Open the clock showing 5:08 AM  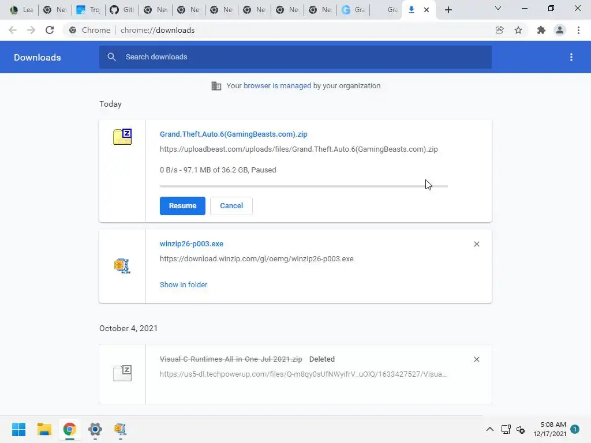point(549,429)
